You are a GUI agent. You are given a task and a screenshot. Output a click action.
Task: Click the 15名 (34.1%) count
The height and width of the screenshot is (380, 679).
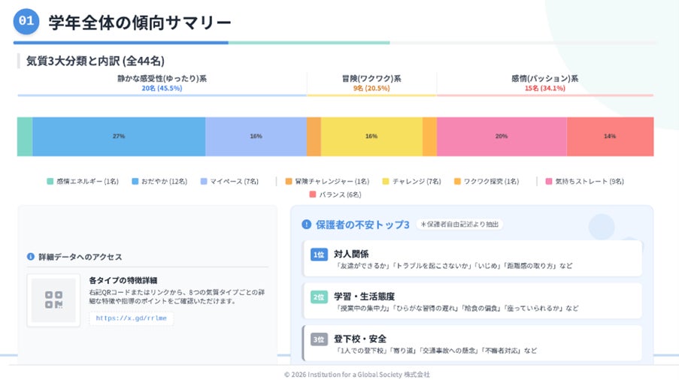[x=544, y=88]
